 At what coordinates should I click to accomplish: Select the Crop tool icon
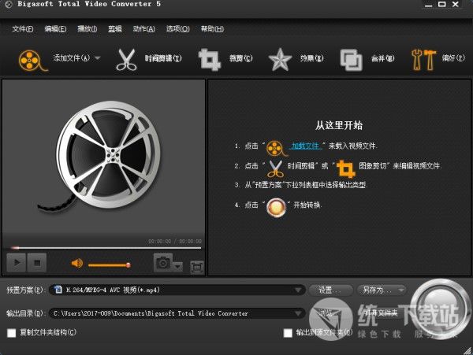[209, 58]
